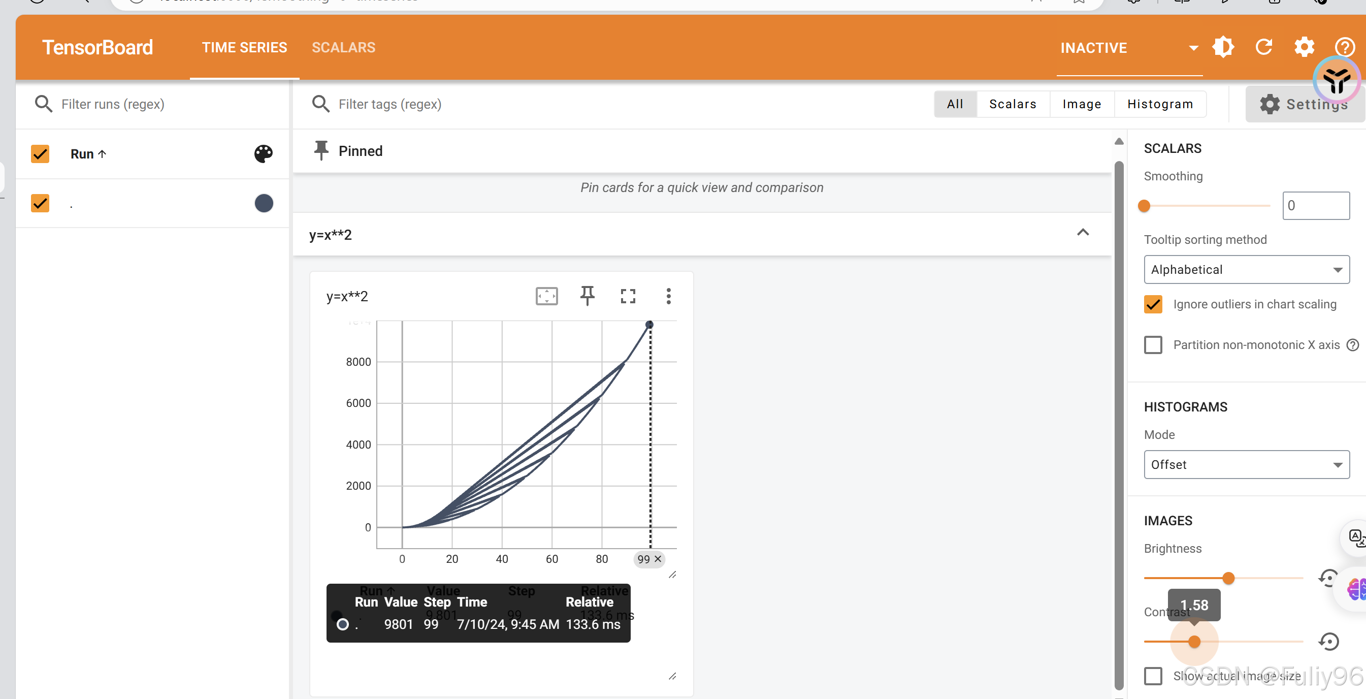Viewport: 1366px width, 699px height.
Task: Toggle dark mode brightness icon in header
Action: point(1223,47)
